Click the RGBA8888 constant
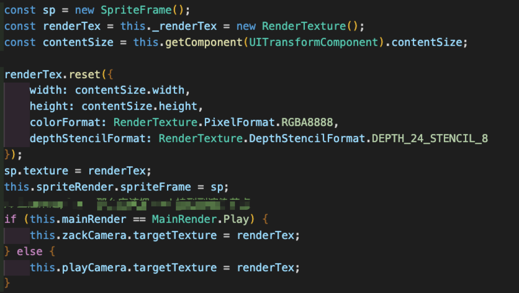Image resolution: width=519 pixels, height=293 pixels. click(x=307, y=123)
